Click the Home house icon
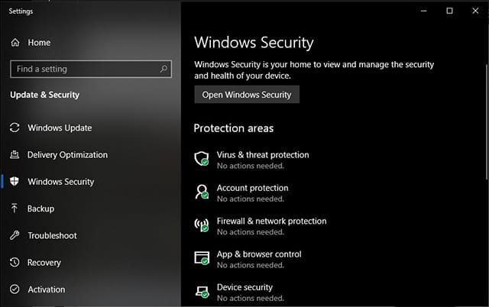 click(x=15, y=43)
